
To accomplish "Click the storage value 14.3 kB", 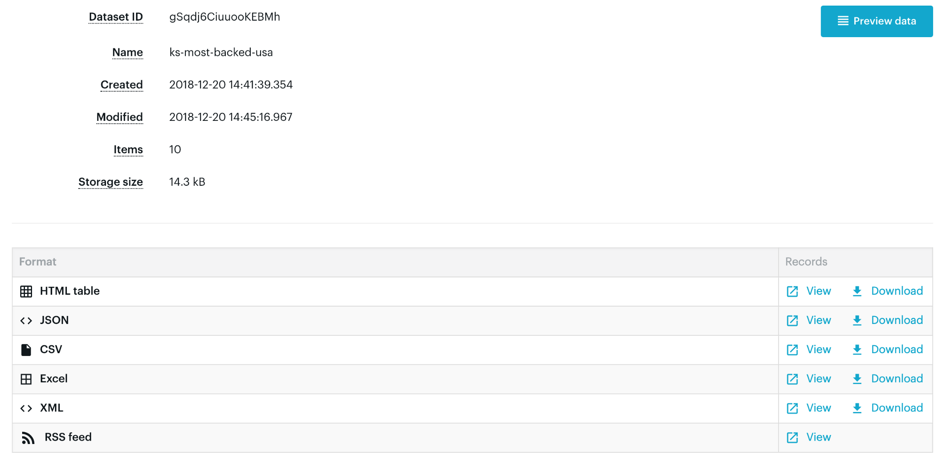I will 187,182.
